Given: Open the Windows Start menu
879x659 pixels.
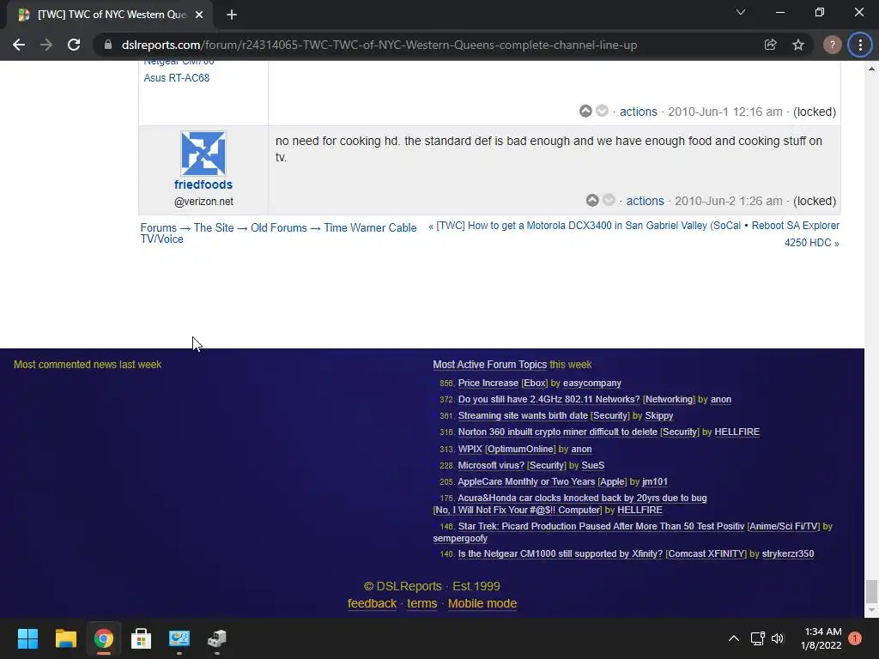Looking at the screenshot, I should 27,638.
